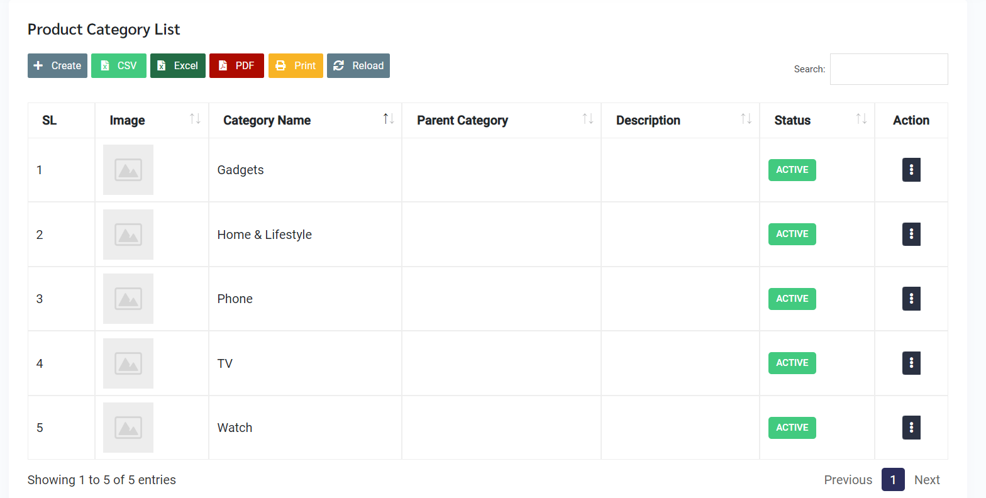
Task: Open the action menu for Watch category
Action: (x=911, y=428)
